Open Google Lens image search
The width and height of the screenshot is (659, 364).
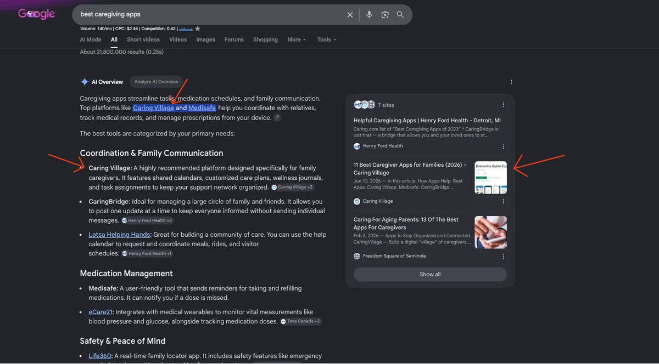pyautogui.click(x=385, y=15)
